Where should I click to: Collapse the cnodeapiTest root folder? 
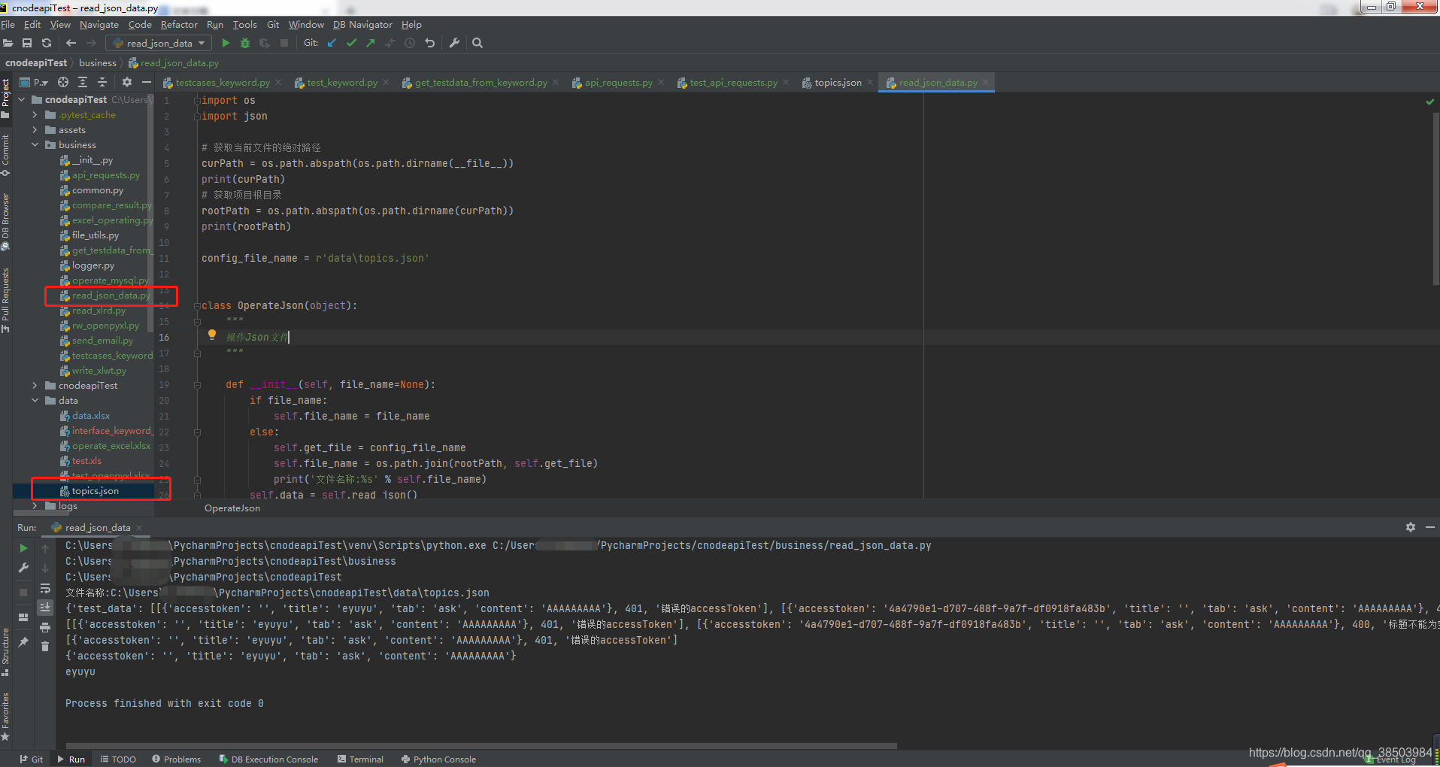coord(22,99)
